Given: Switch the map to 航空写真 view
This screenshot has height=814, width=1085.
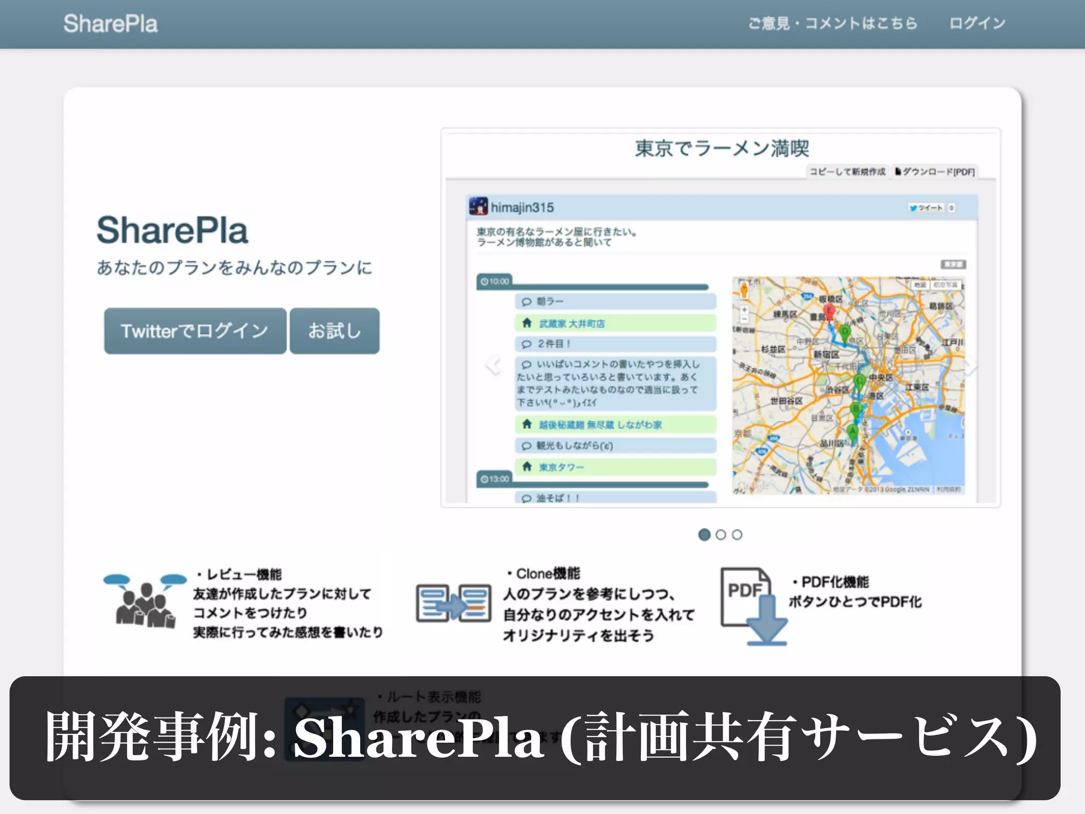Looking at the screenshot, I should pos(945,285).
